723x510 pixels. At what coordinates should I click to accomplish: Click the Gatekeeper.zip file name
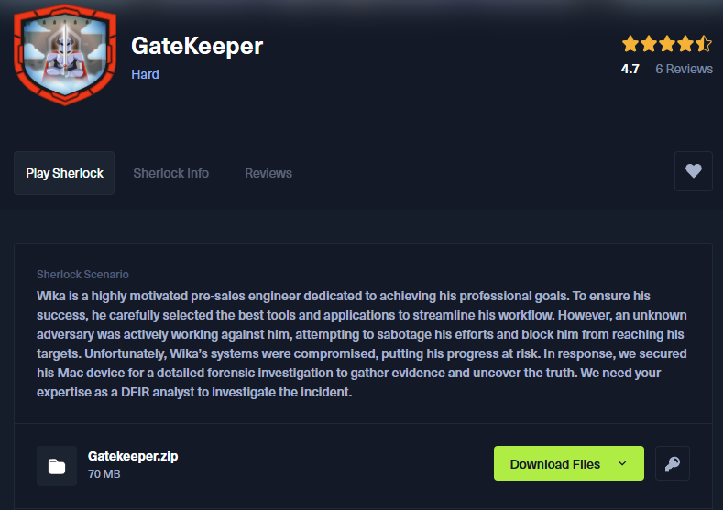(x=133, y=456)
